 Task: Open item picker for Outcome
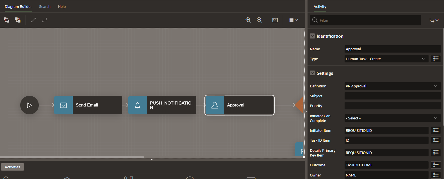(x=436, y=165)
